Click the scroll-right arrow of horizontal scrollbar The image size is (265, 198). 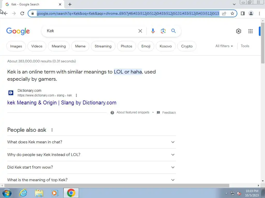(x=259, y=186)
